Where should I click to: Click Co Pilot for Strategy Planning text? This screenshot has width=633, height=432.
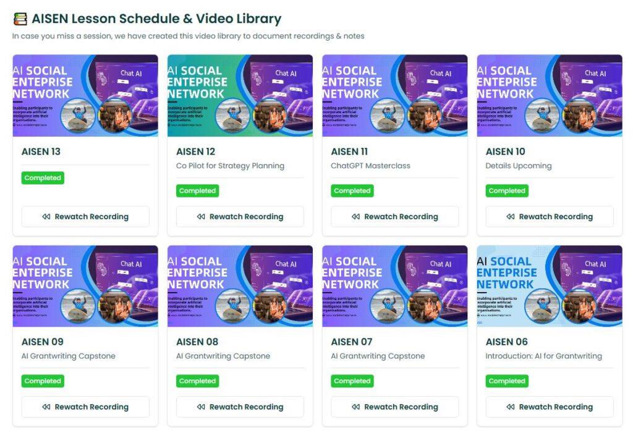[x=230, y=166]
